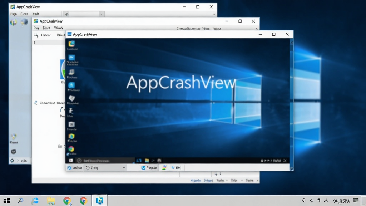Open the green-yellow round desktop icon
This screenshot has height=206, width=366.
(x=71, y=136)
